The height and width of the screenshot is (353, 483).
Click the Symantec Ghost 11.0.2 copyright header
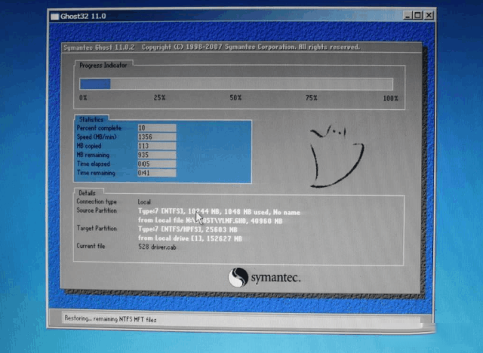[x=211, y=47]
